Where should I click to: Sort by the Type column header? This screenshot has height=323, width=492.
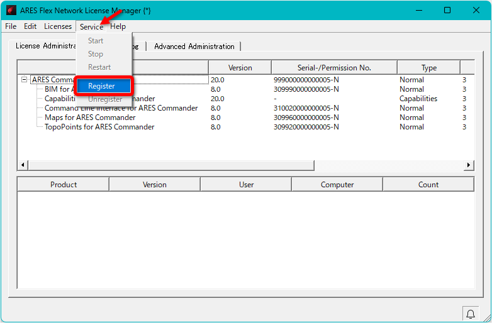428,68
